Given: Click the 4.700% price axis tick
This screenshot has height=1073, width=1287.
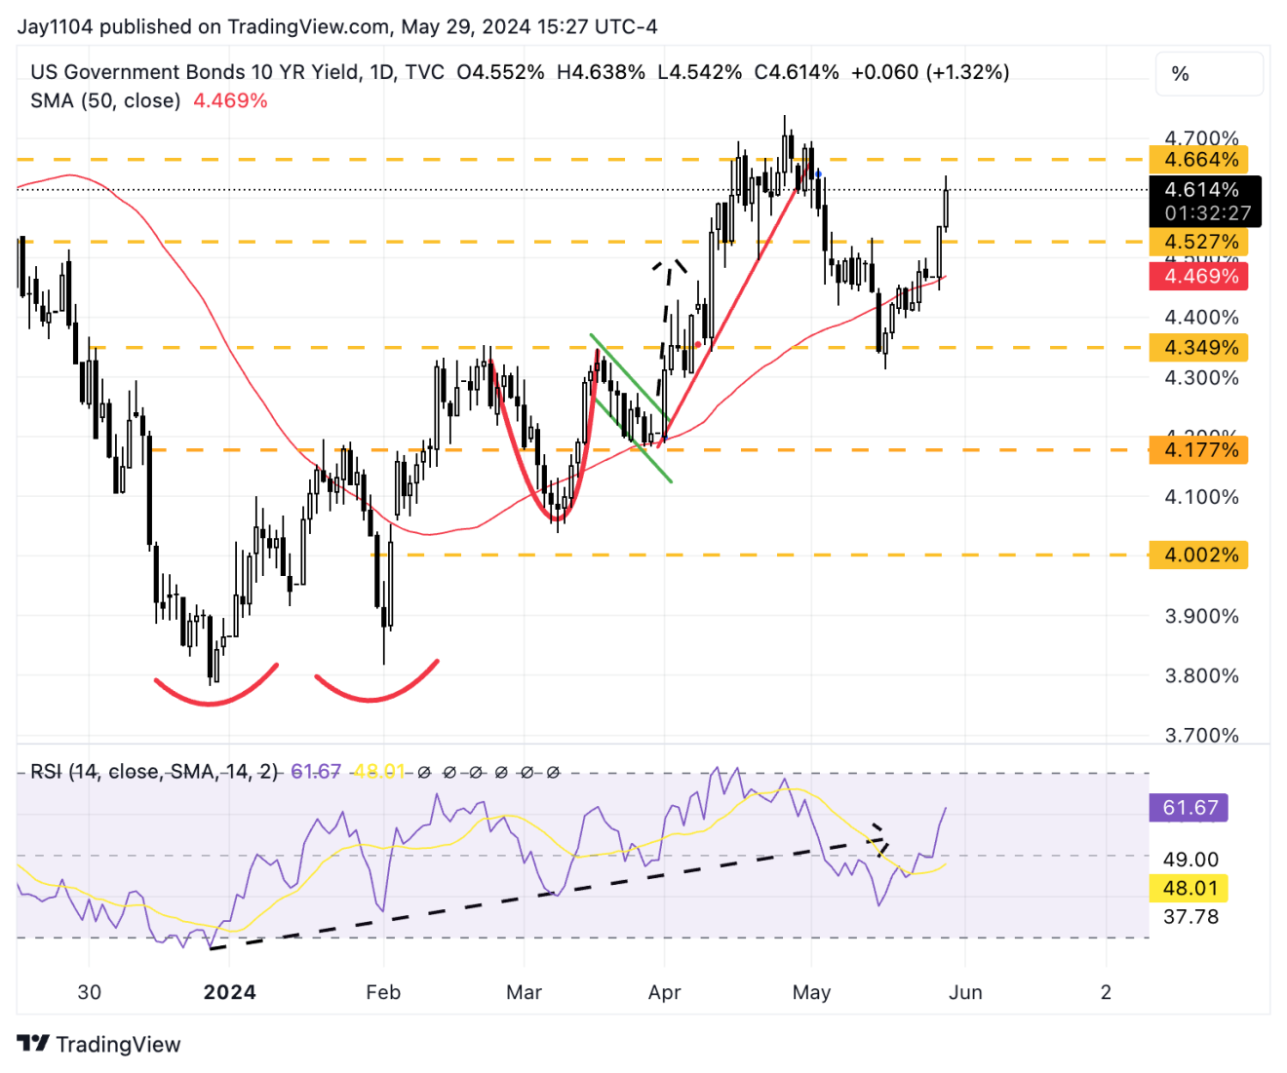Looking at the screenshot, I should coord(1201,137).
